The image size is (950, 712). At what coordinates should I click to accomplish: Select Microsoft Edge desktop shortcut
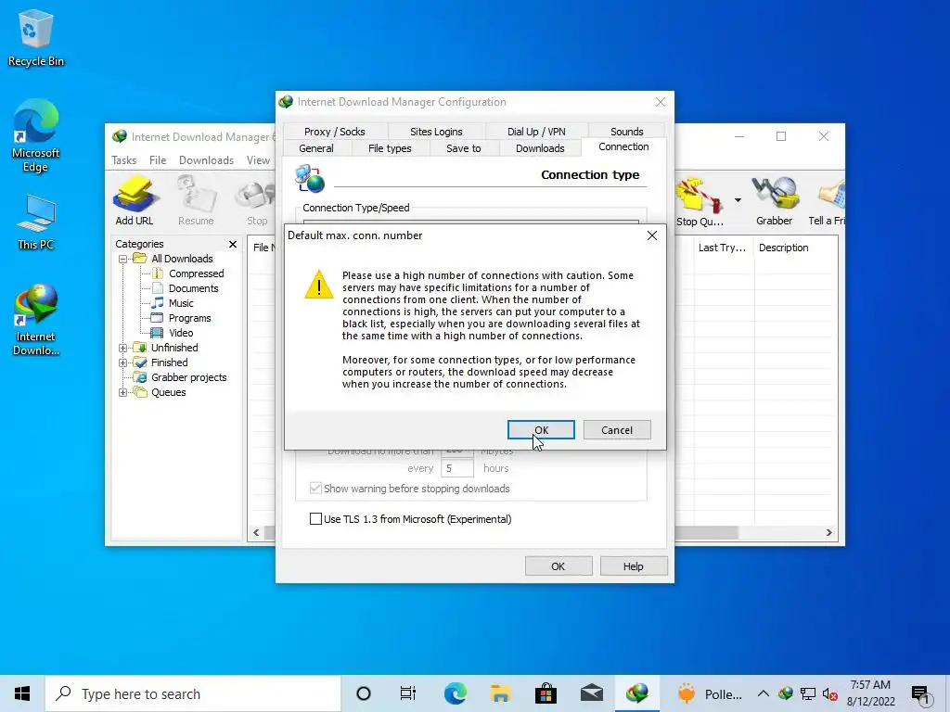pos(36,136)
